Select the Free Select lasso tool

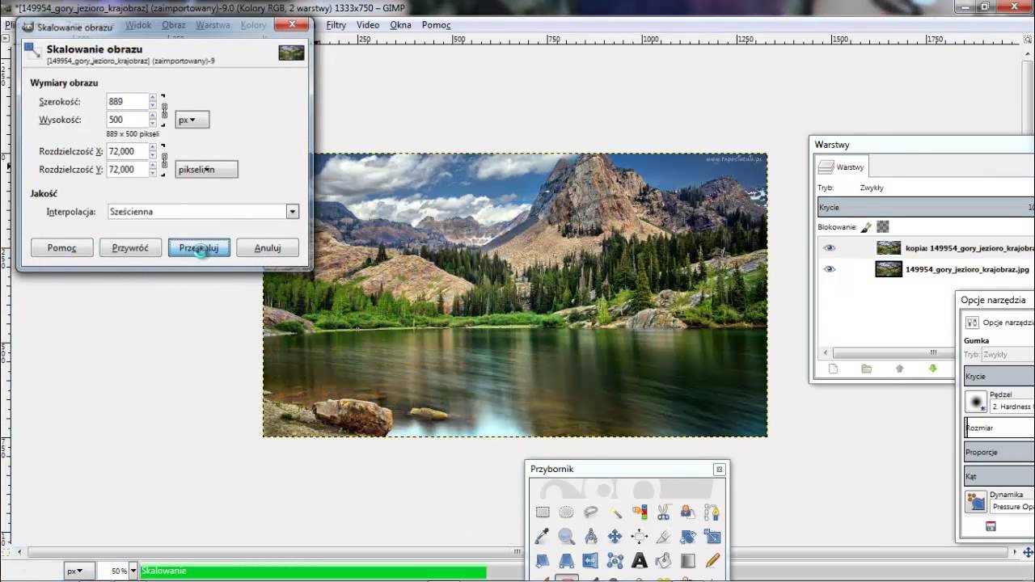[591, 512]
